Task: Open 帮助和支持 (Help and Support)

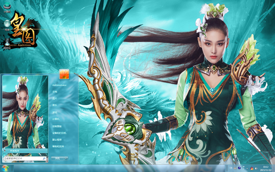Action: point(58,146)
